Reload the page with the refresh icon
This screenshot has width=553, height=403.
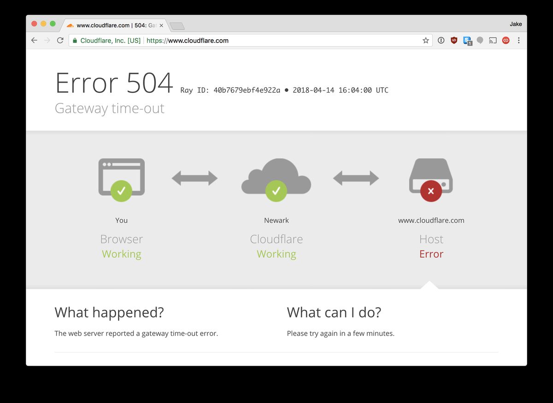click(x=60, y=41)
